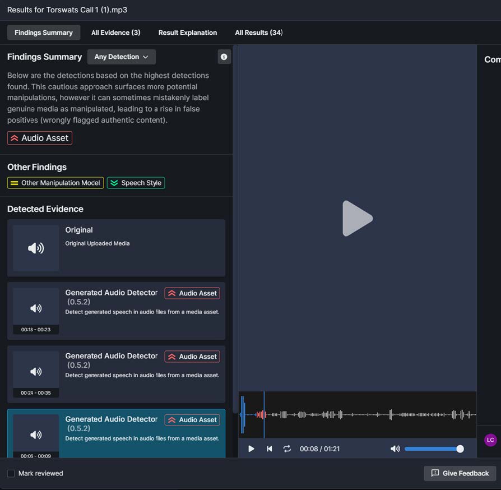Adjust the blue volume slider

pos(433,449)
